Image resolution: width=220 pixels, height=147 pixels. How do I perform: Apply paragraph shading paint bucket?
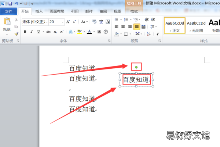(117, 34)
